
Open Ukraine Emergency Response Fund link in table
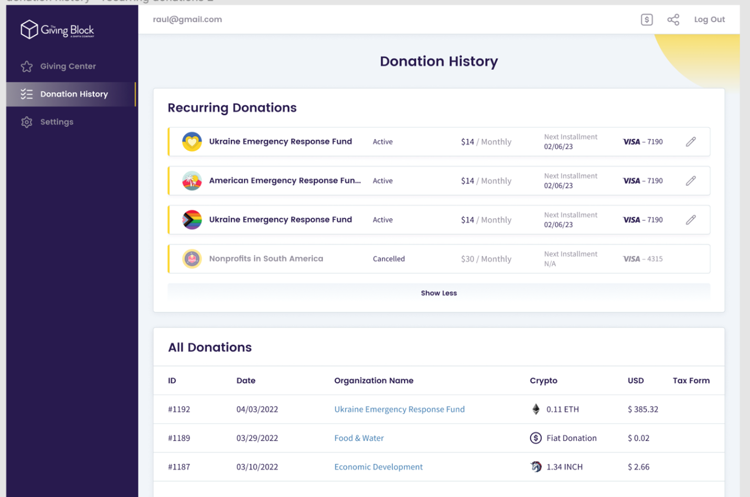pos(399,410)
